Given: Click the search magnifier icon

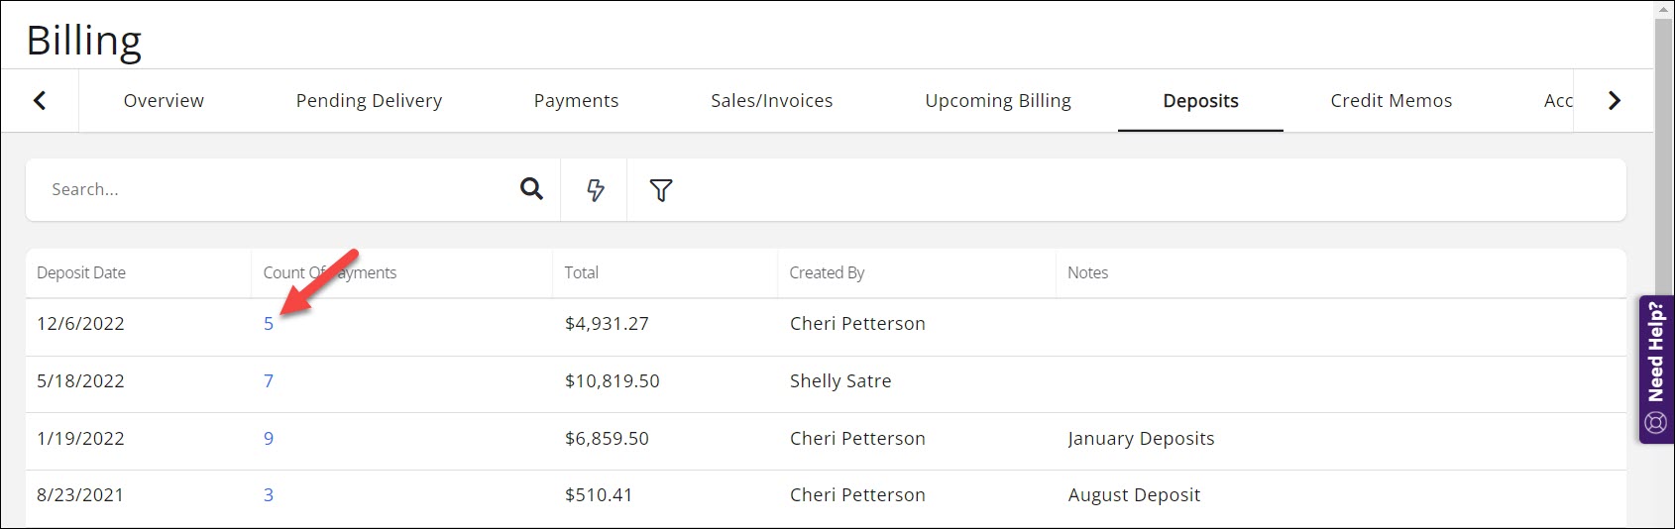Looking at the screenshot, I should (x=531, y=189).
